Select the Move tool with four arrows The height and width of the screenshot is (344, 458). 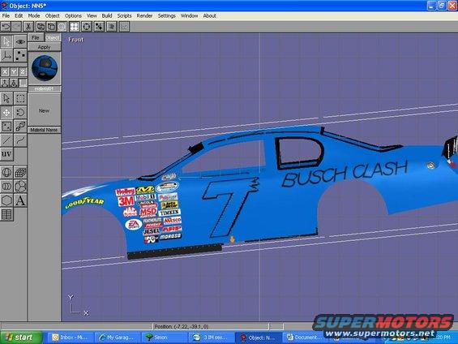(x=6, y=112)
